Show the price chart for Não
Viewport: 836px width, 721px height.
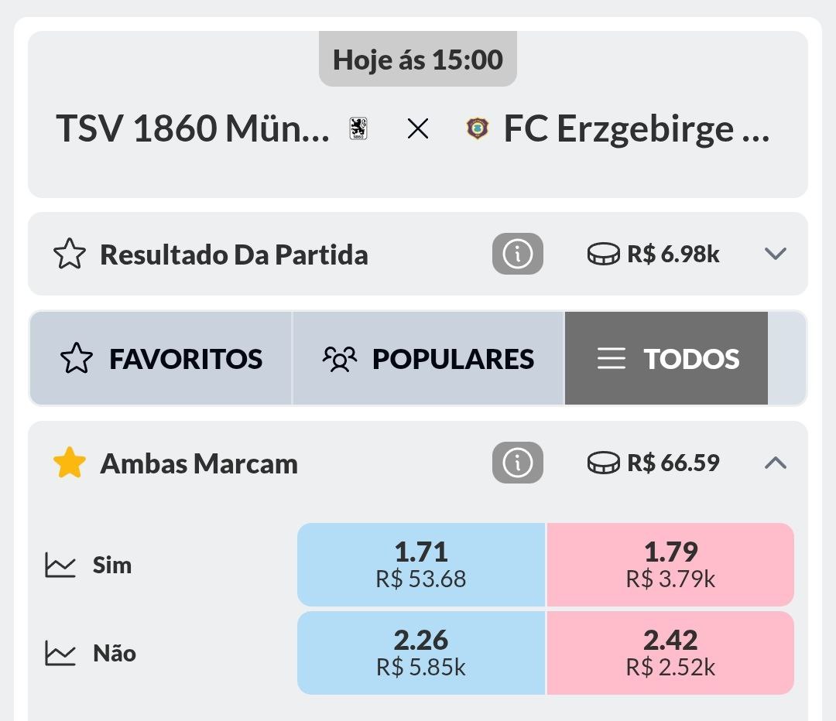point(60,654)
